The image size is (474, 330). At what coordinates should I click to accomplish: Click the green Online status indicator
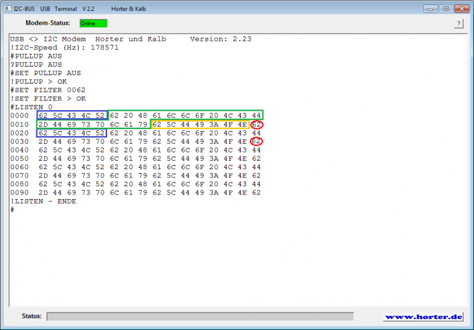[x=93, y=23]
